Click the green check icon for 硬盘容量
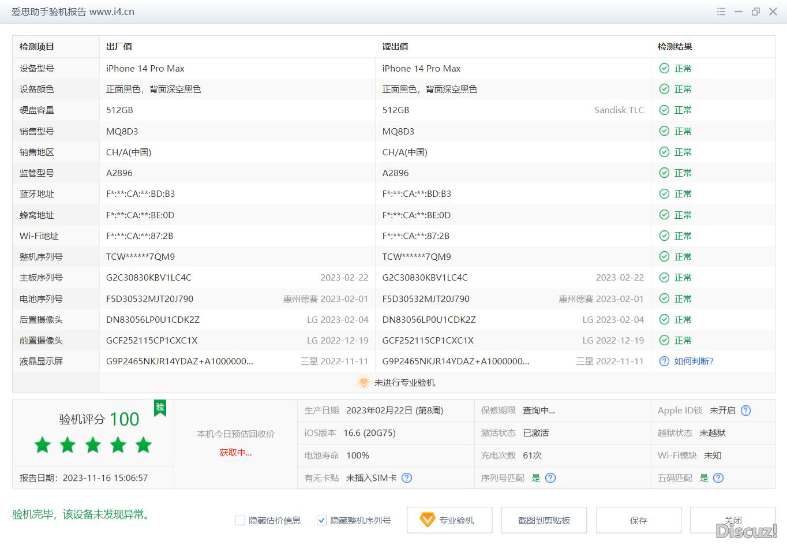 coord(664,110)
